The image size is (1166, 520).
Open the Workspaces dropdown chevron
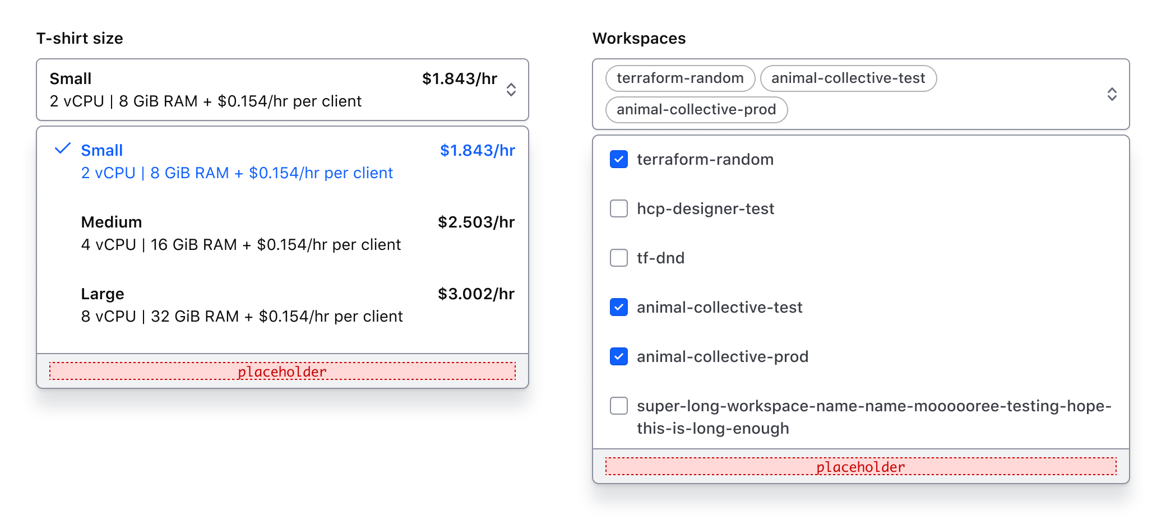pyautogui.click(x=1112, y=94)
